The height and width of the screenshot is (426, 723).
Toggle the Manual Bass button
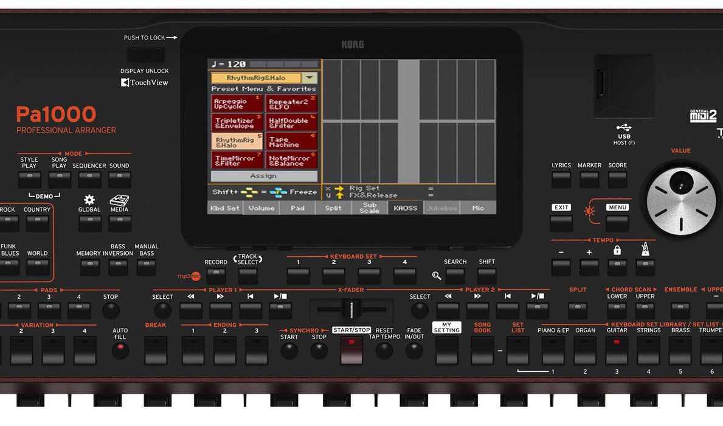click(x=146, y=267)
